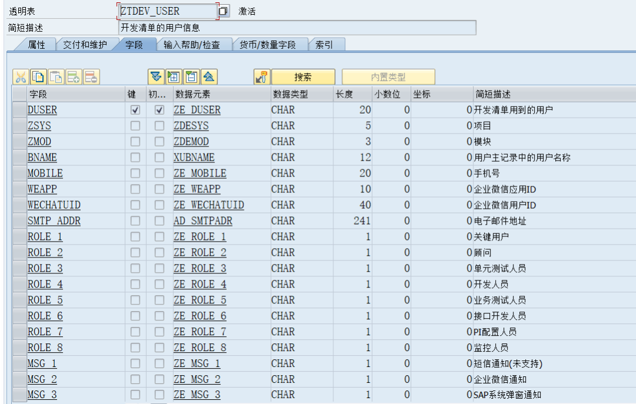Check the key checkbox for ROLE_1
The height and width of the screenshot is (404, 636).
[x=135, y=236]
